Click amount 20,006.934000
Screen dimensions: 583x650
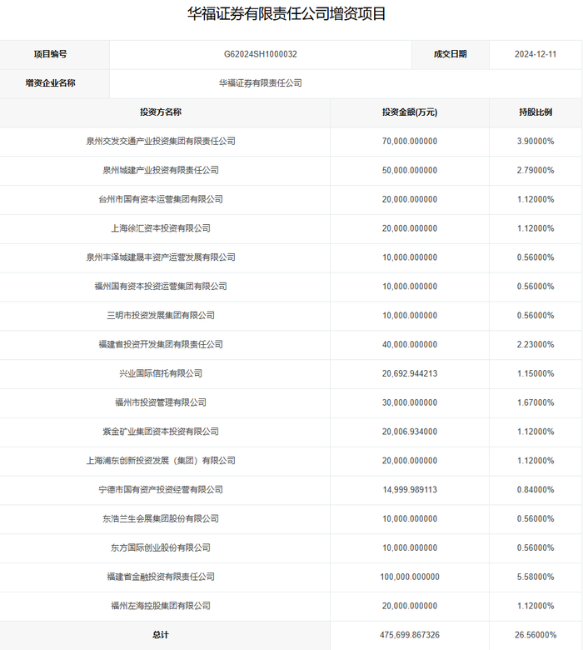coord(410,432)
